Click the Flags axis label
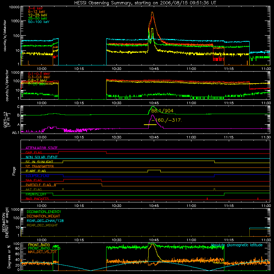The width and height of the screenshot is (274, 274). tap(14, 171)
